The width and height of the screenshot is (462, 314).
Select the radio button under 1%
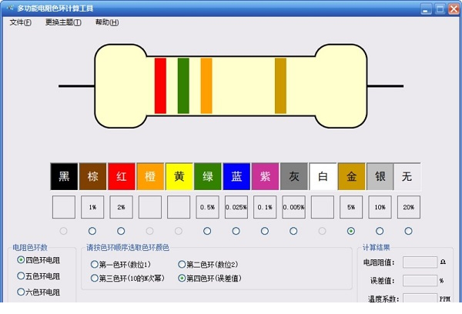click(x=92, y=231)
